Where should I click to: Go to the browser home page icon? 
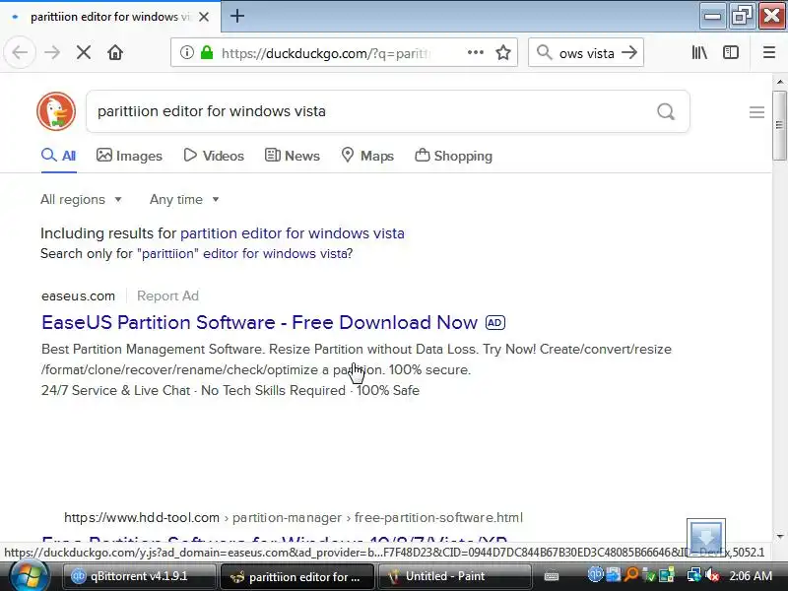pyautogui.click(x=115, y=52)
